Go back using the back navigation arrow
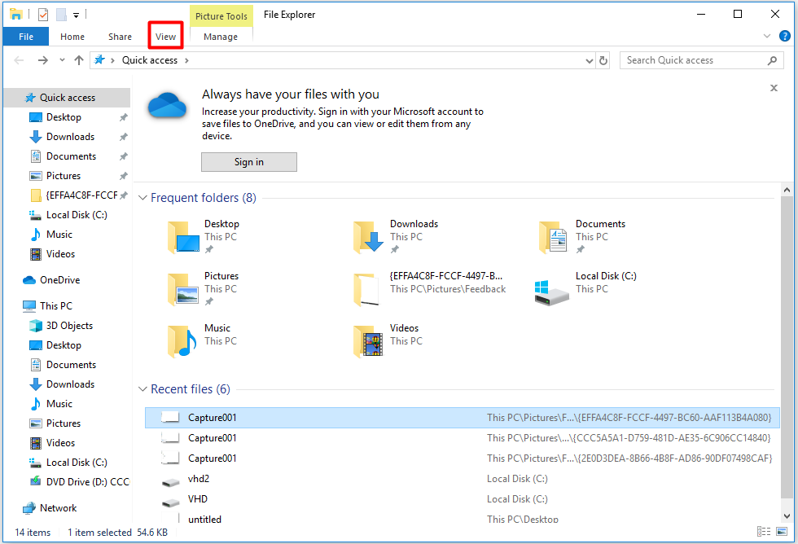 tap(18, 59)
